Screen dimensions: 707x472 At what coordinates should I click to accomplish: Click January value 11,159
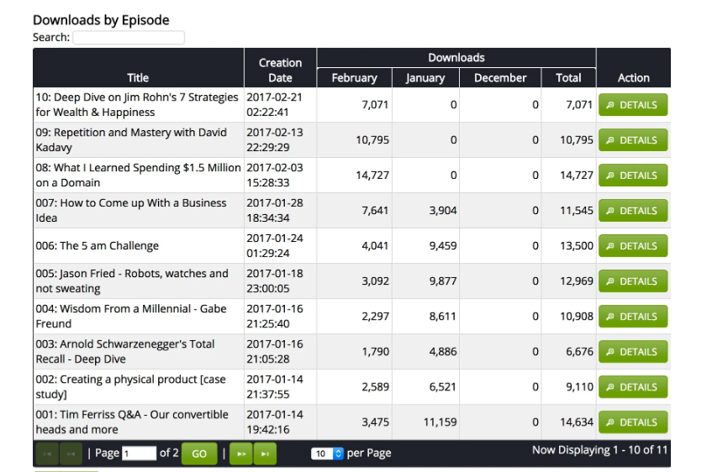tap(440, 422)
